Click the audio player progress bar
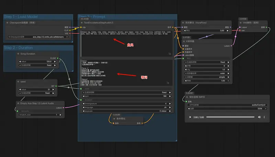Viewport: 275px width, 157px height. tap(230, 117)
